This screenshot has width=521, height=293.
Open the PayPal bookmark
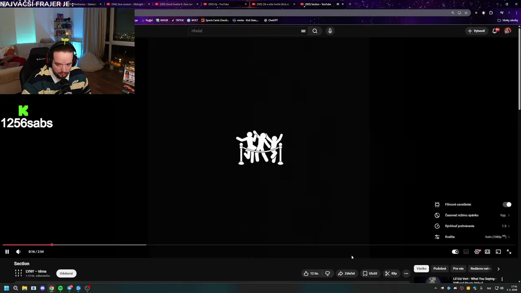(x=147, y=20)
